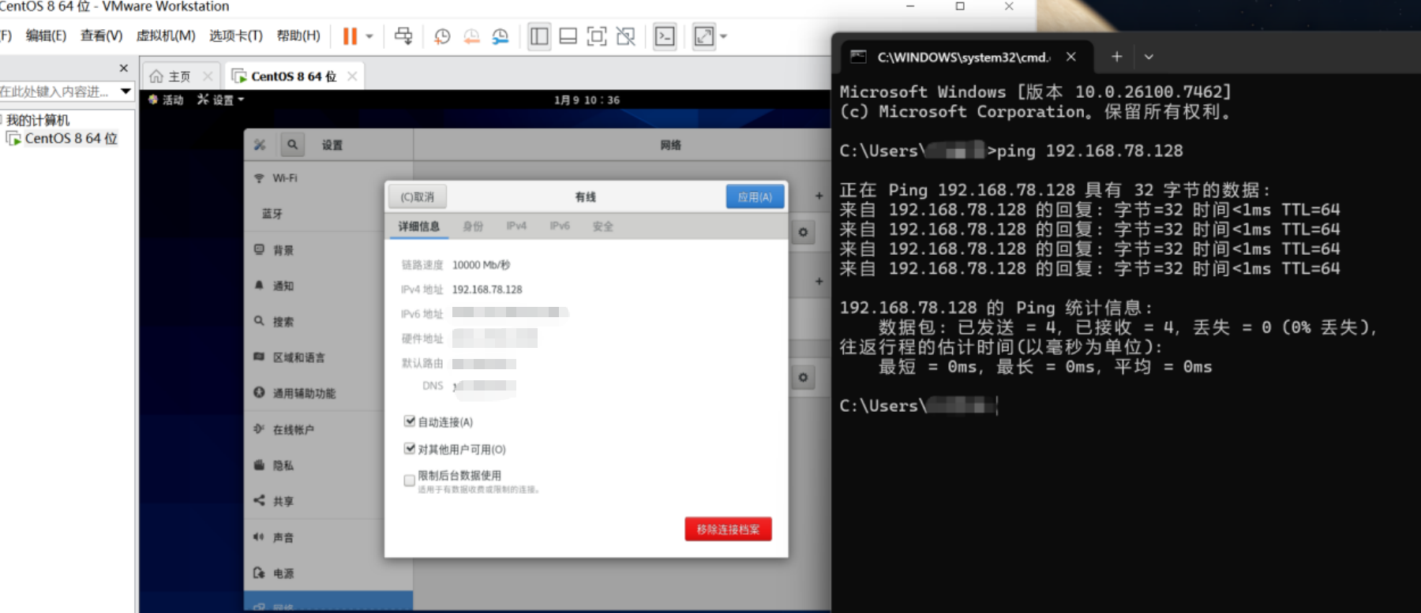1421x613 pixels.
Task: Click the search icon in Settings header
Action: click(x=292, y=145)
